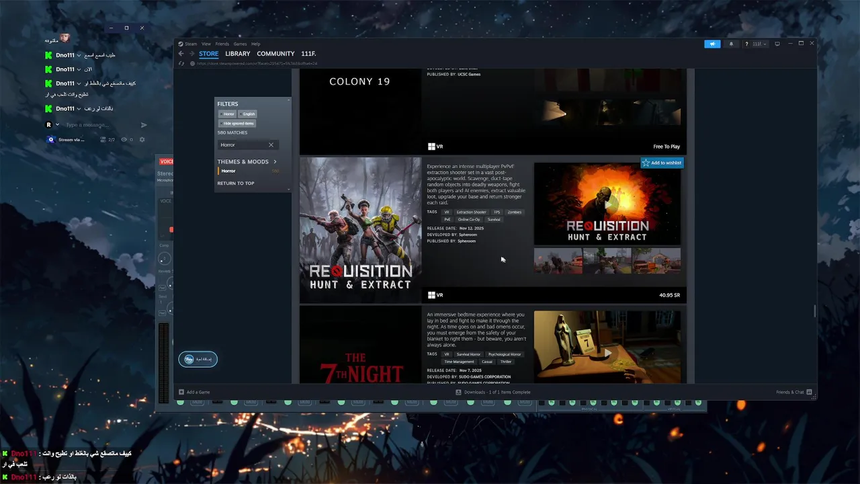This screenshot has width=860, height=484.
Task: Open the 111F. profile tab
Action: [308, 54]
